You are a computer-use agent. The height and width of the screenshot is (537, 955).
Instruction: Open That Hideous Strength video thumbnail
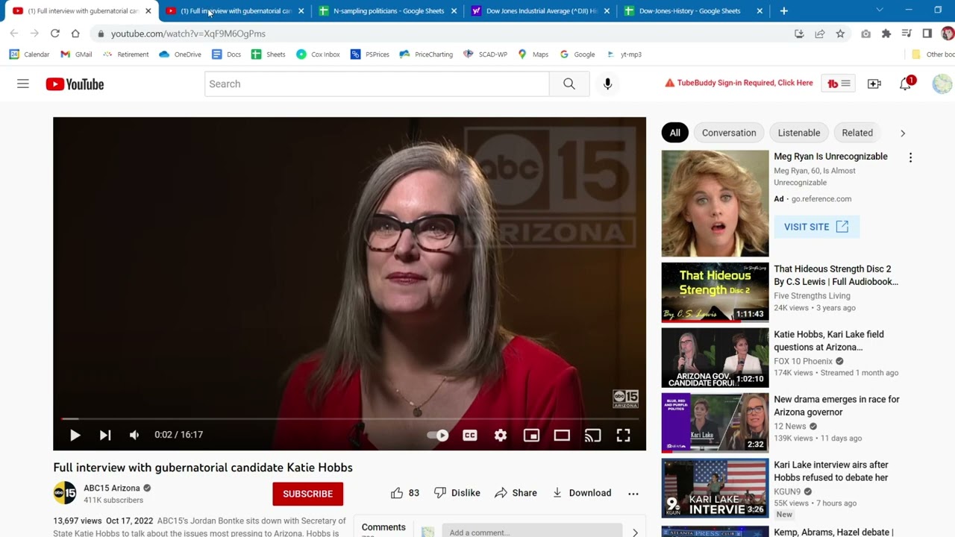pos(715,292)
